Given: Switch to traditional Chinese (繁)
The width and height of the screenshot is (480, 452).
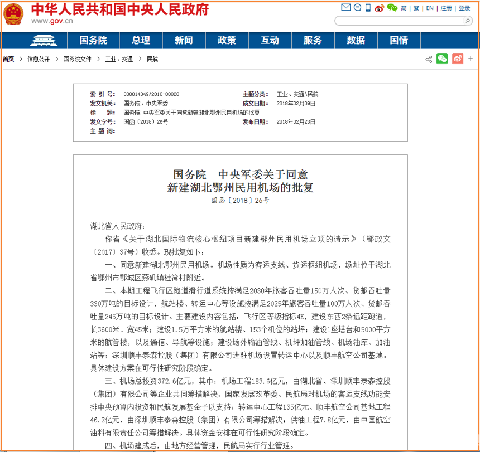Looking at the screenshot, I should pyautogui.click(x=416, y=8).
